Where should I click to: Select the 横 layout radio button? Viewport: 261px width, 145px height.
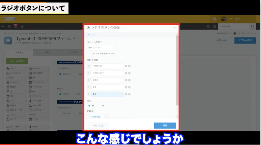pyautogui.click(x=89, y=105)
